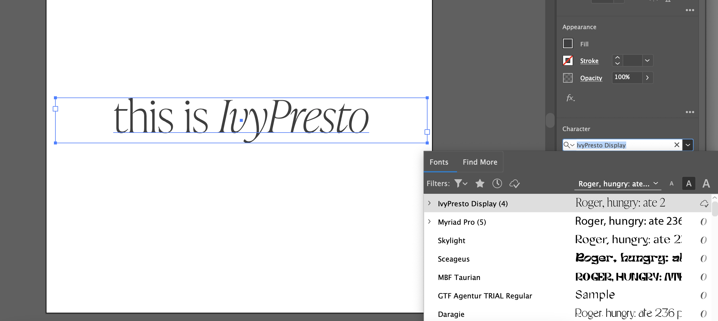Click the IvyPresto activated cloud icon

[704, 204]
